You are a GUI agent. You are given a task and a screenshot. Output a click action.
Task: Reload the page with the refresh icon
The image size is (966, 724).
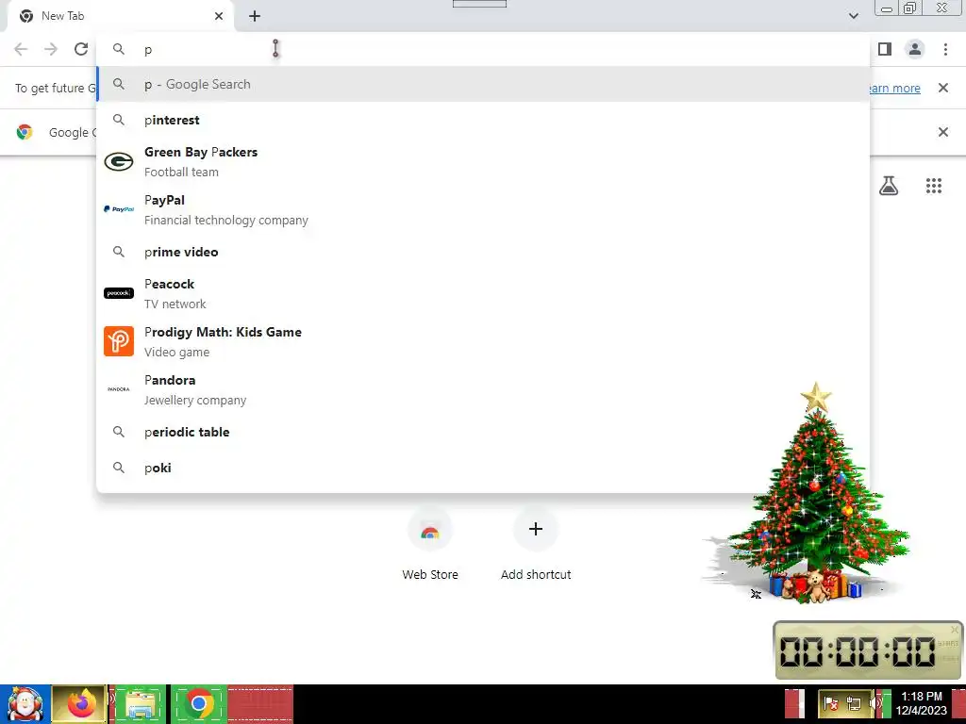coord(81,49)
